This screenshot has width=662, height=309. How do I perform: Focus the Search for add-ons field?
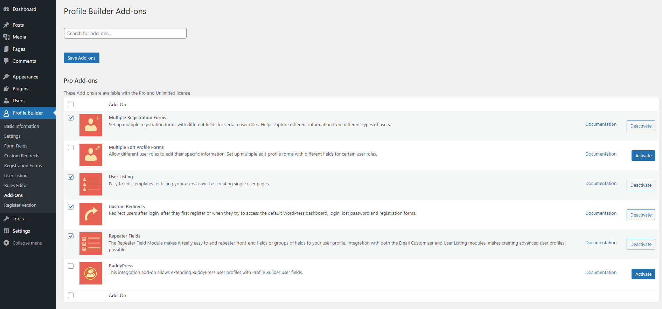point(125,33)
